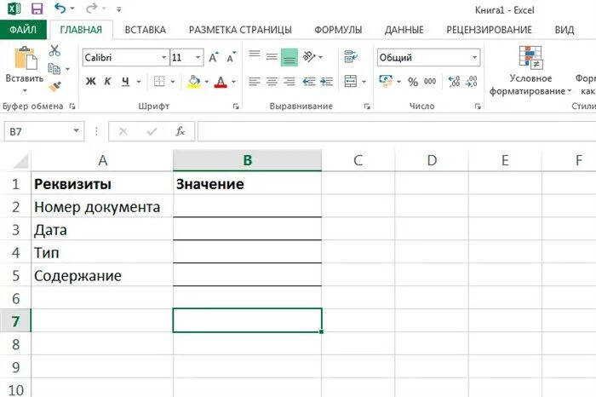Switch to the ВСТАВКА tab
The height and width of the screenshot is (397, 596).
[146, 30]
